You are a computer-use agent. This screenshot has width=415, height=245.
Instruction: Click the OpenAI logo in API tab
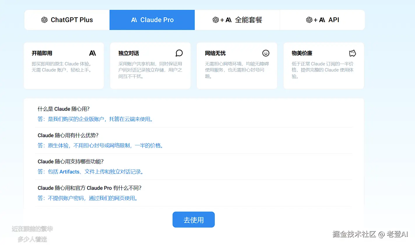pos(309,20)
